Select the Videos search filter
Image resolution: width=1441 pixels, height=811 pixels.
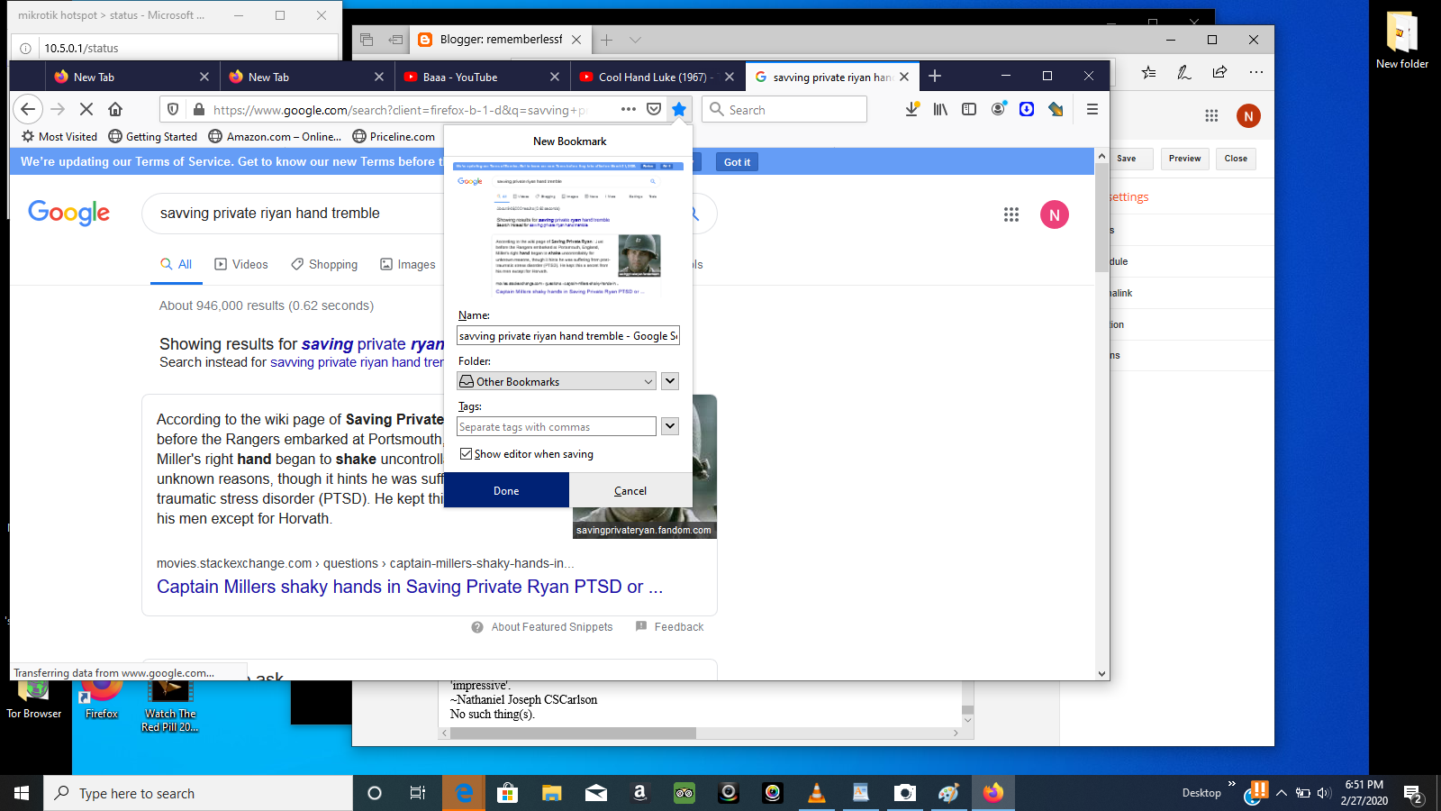click(x=241, y=264)
